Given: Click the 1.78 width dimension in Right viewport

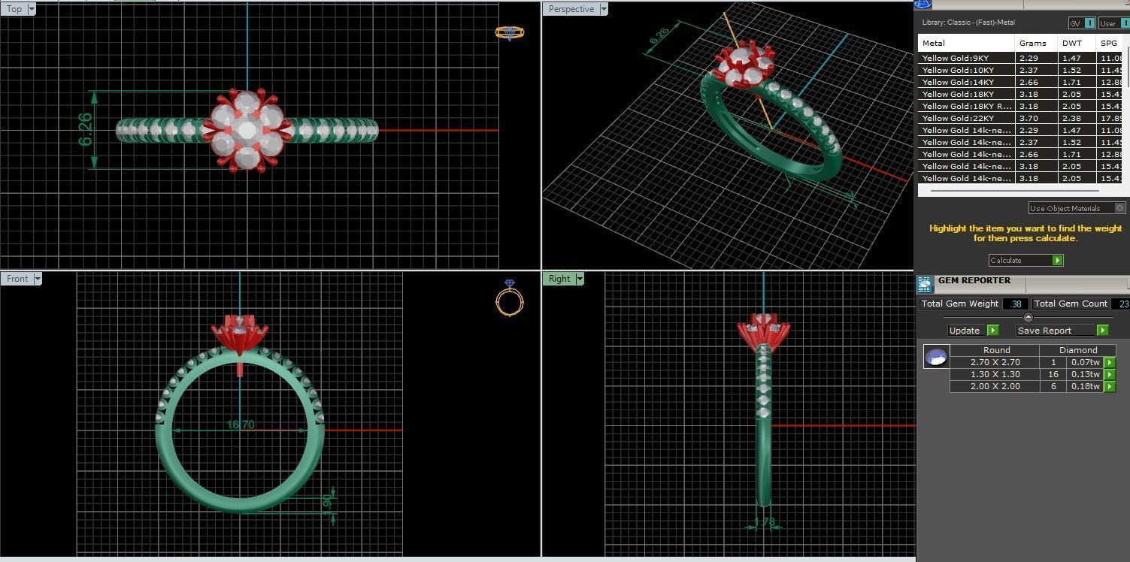Looking at the screenshot, I should (x=764, y=522).
